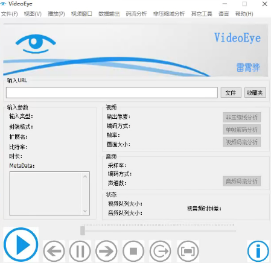This screenshot has height=263, width=271.
Task: Click the VideoEye banner image
Action: (135, 50)
